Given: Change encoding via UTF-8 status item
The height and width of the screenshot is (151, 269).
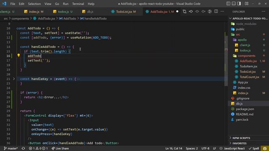Looking at the screenshot, I should click(206, 148).
